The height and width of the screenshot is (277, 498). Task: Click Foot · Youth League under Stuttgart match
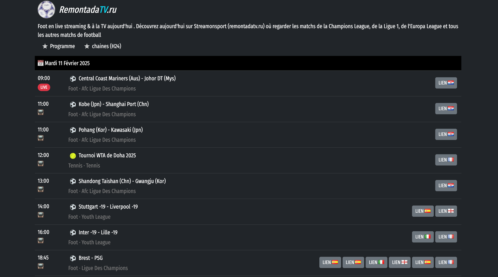[89, 217]
